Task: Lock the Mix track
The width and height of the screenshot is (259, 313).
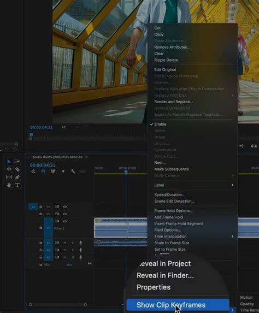Action: pos(41,264)
